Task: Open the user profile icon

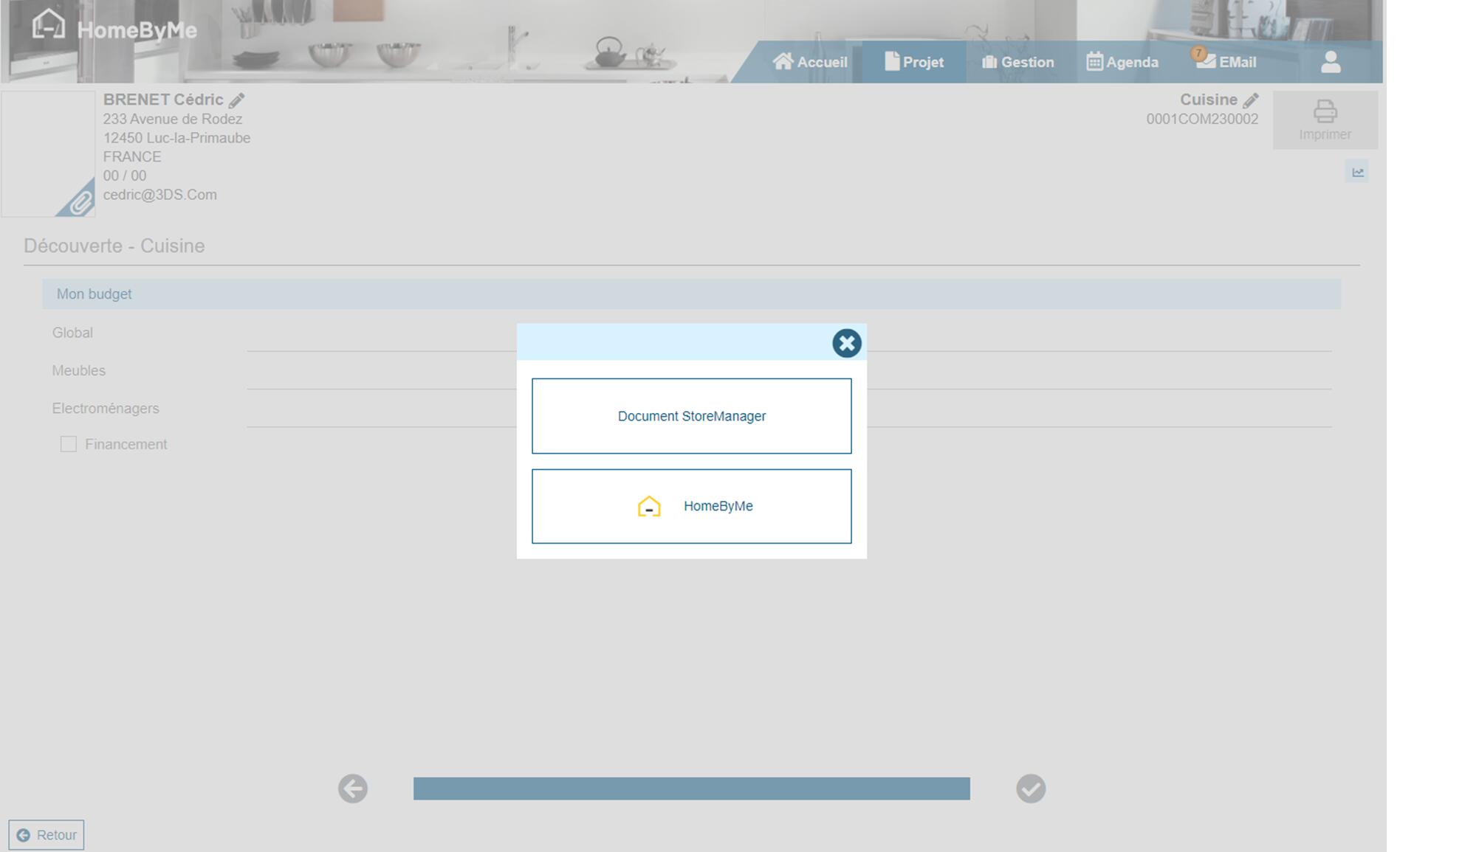Action: tap(1331, 62)
